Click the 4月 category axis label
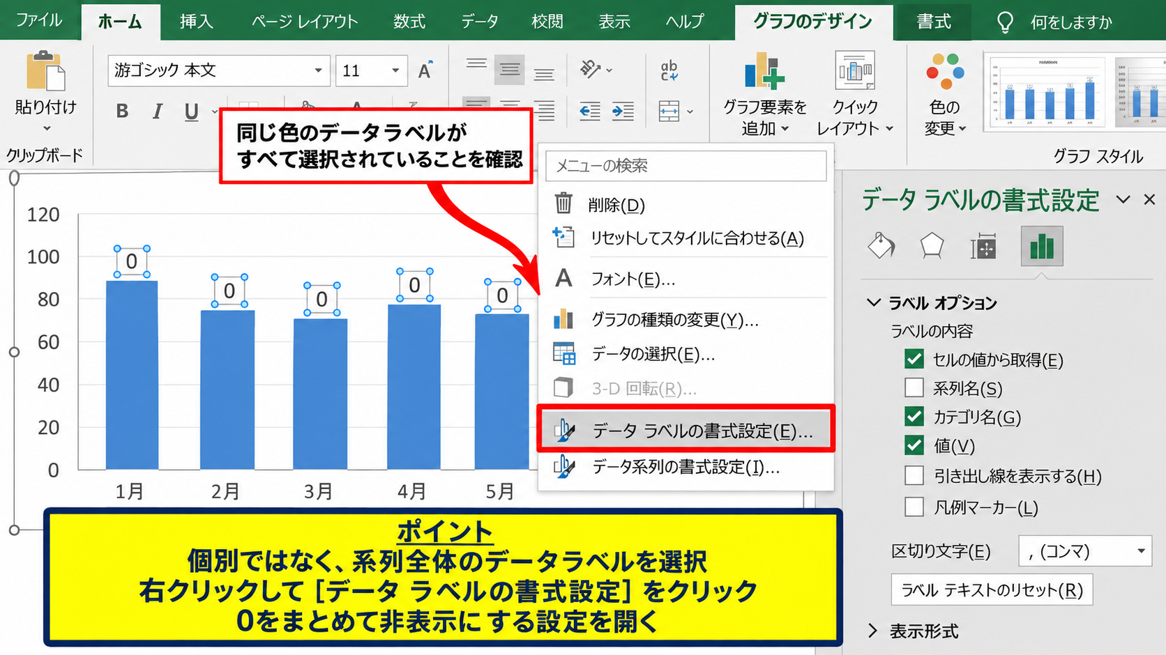1166x655 pixels. [412, 491]
